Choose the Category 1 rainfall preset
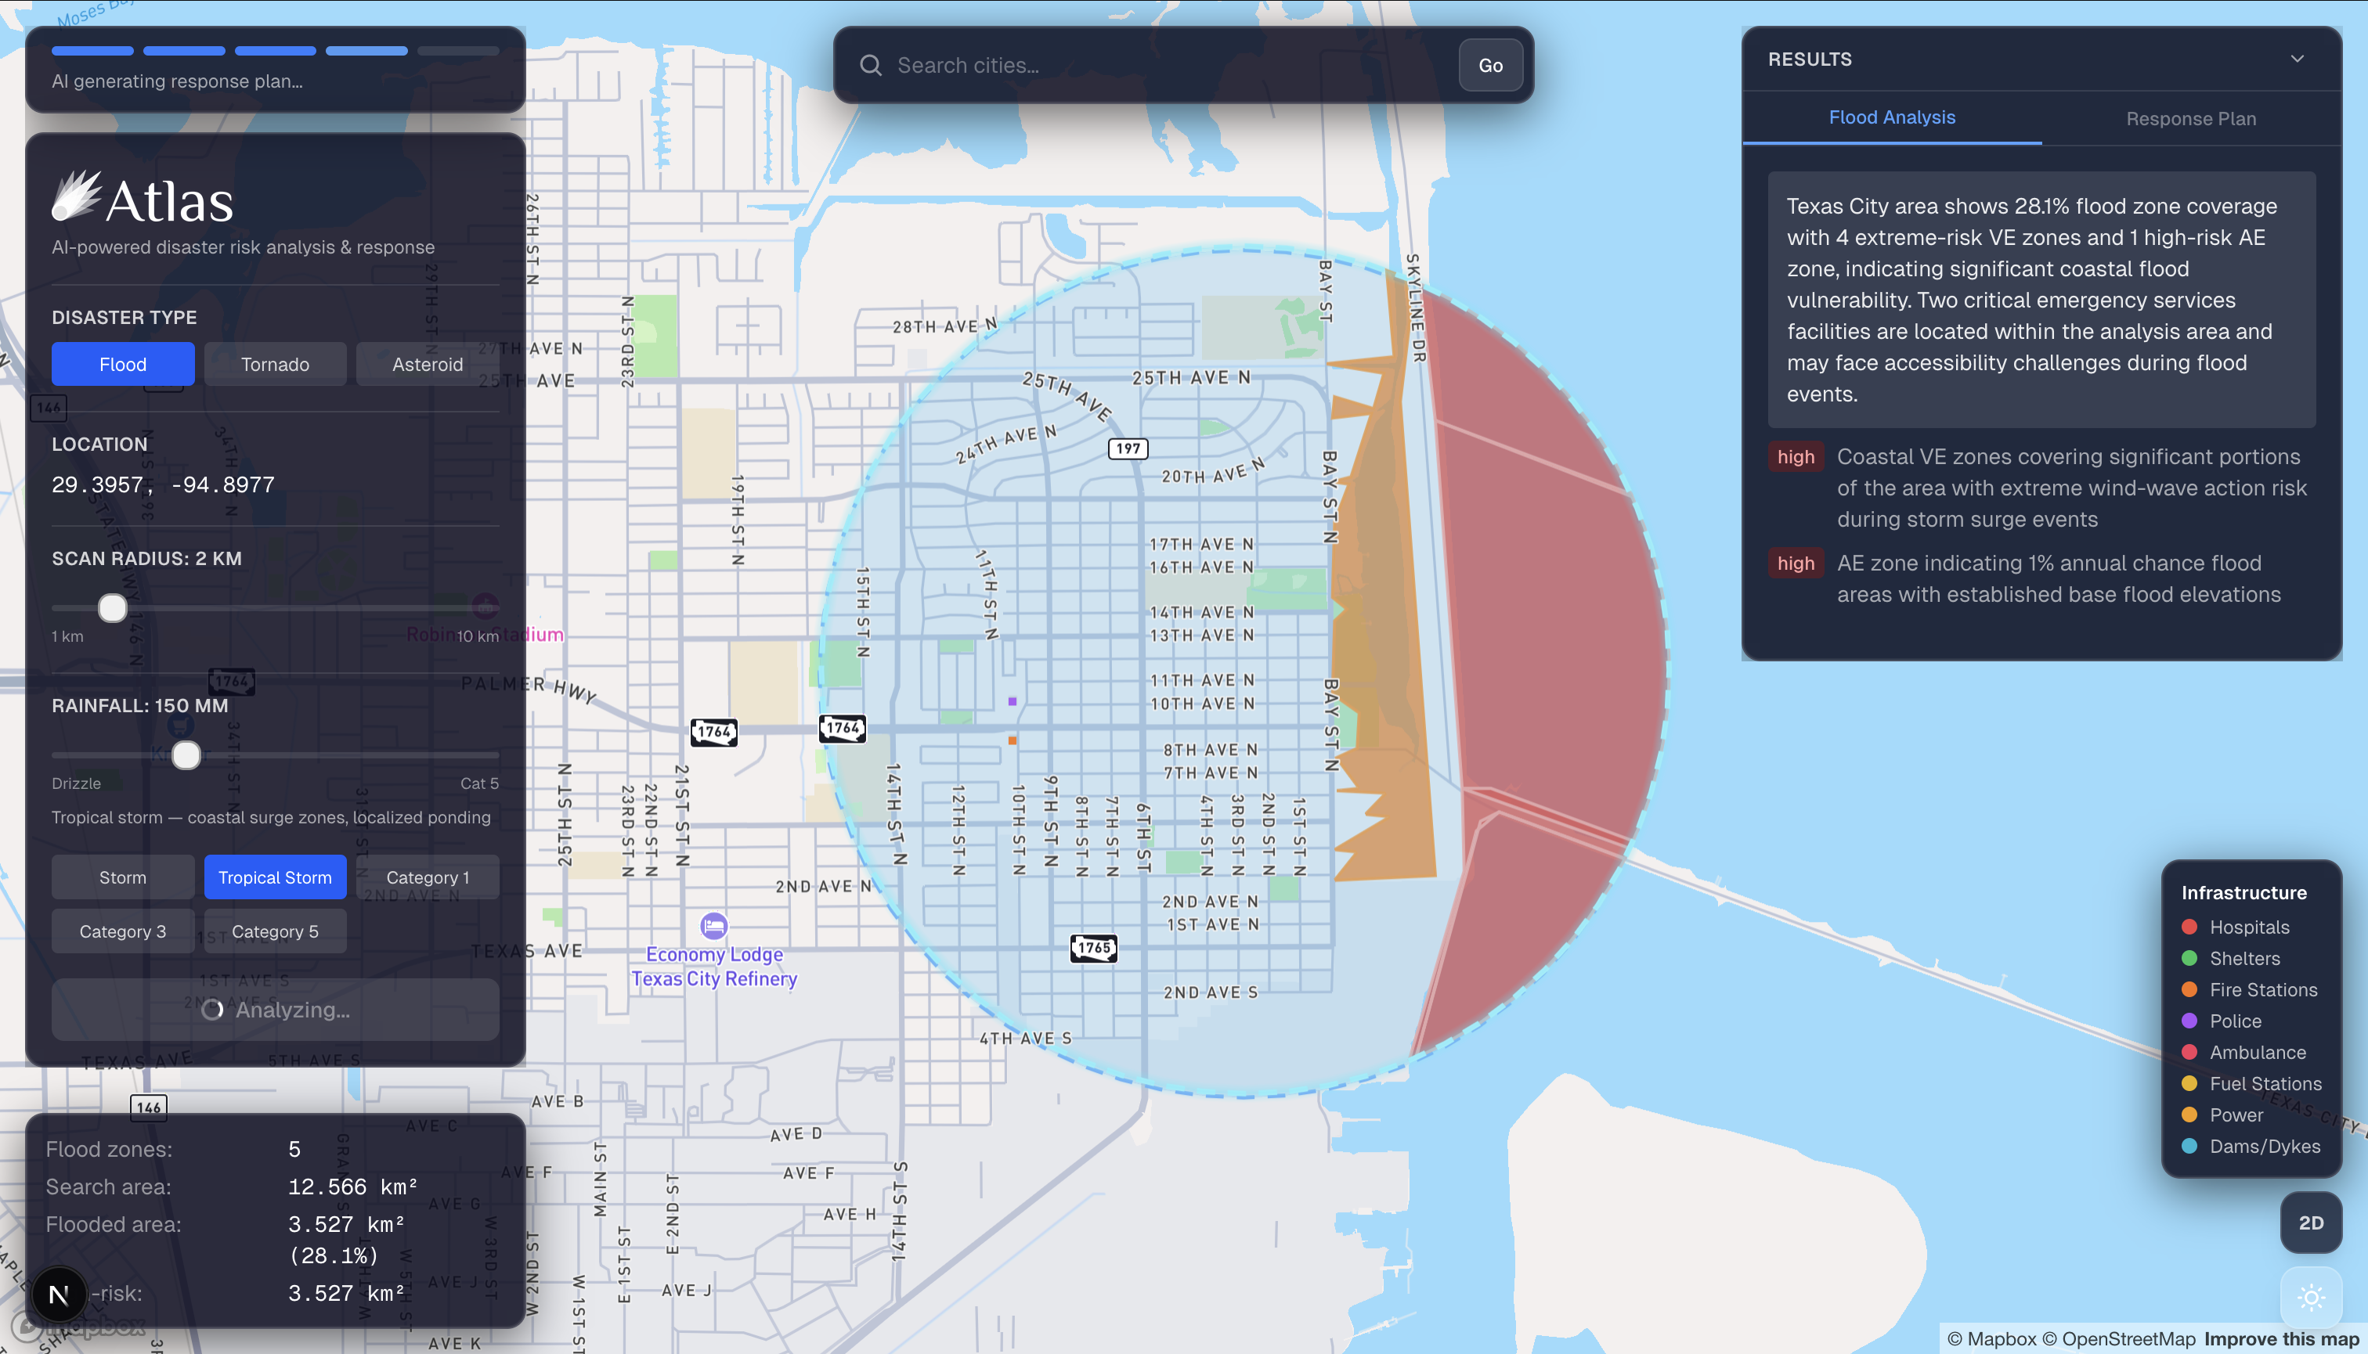The image size is (2368, 1354). (427, 877)
